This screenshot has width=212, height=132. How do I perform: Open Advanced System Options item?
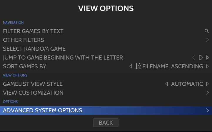click(x=43, y=110)
